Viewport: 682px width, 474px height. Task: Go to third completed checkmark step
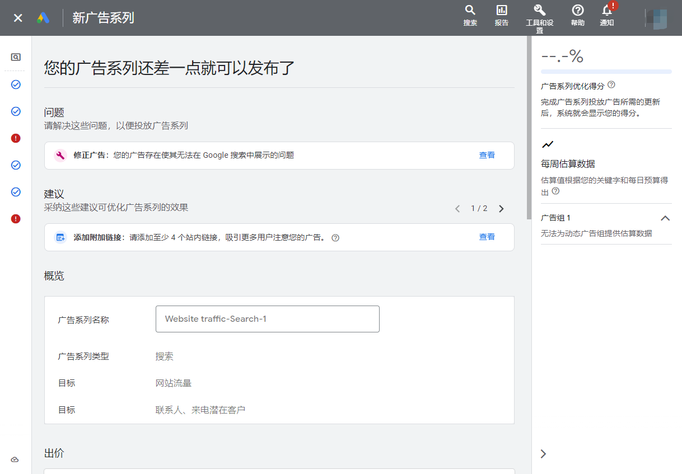tap(16, 165)
